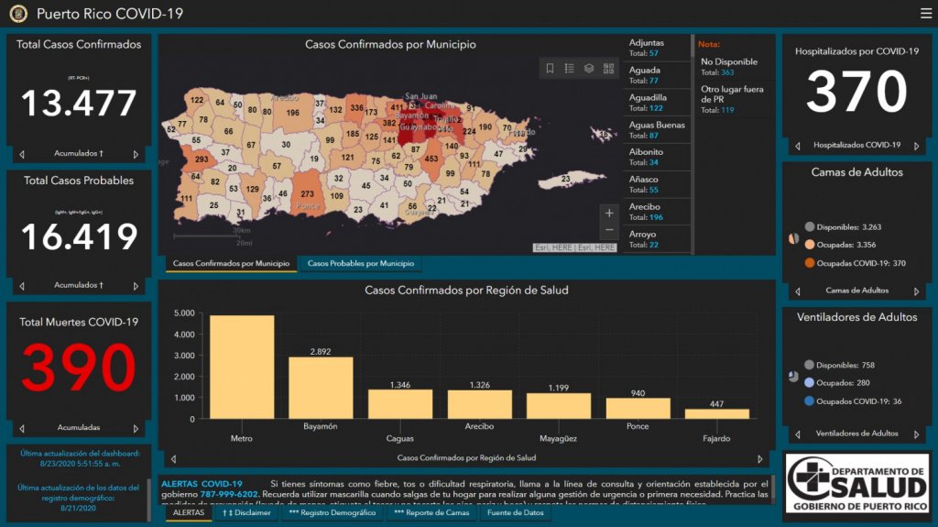Go to previous Casos Confirmados por Región chart
This screenshot has width=938, height=527.
click(173, 458)
